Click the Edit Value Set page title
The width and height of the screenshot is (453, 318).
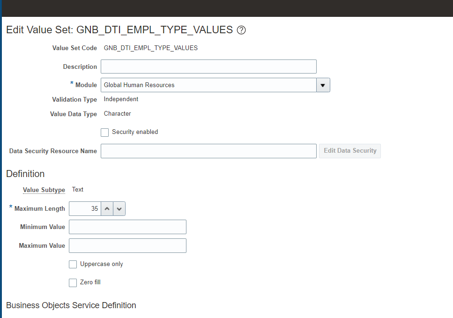click(x=119, y=30)
